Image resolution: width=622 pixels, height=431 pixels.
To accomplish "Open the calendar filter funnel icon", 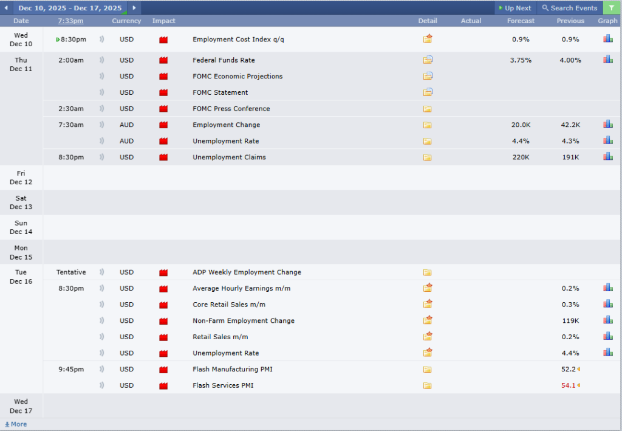I will [x=611, y=8].
